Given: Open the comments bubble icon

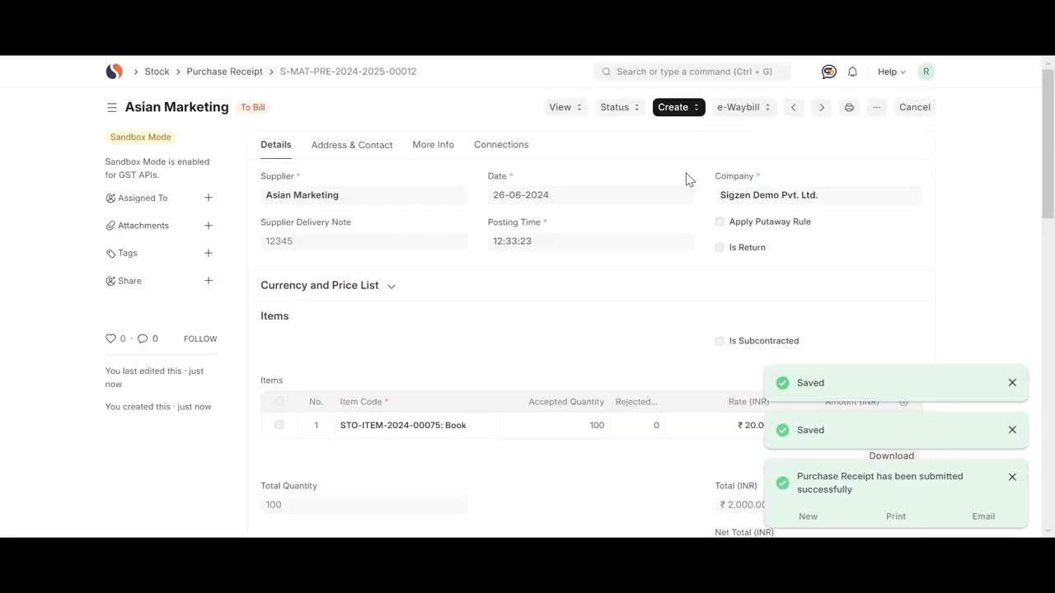Looking at the screenshot, I should coord(143,339).
